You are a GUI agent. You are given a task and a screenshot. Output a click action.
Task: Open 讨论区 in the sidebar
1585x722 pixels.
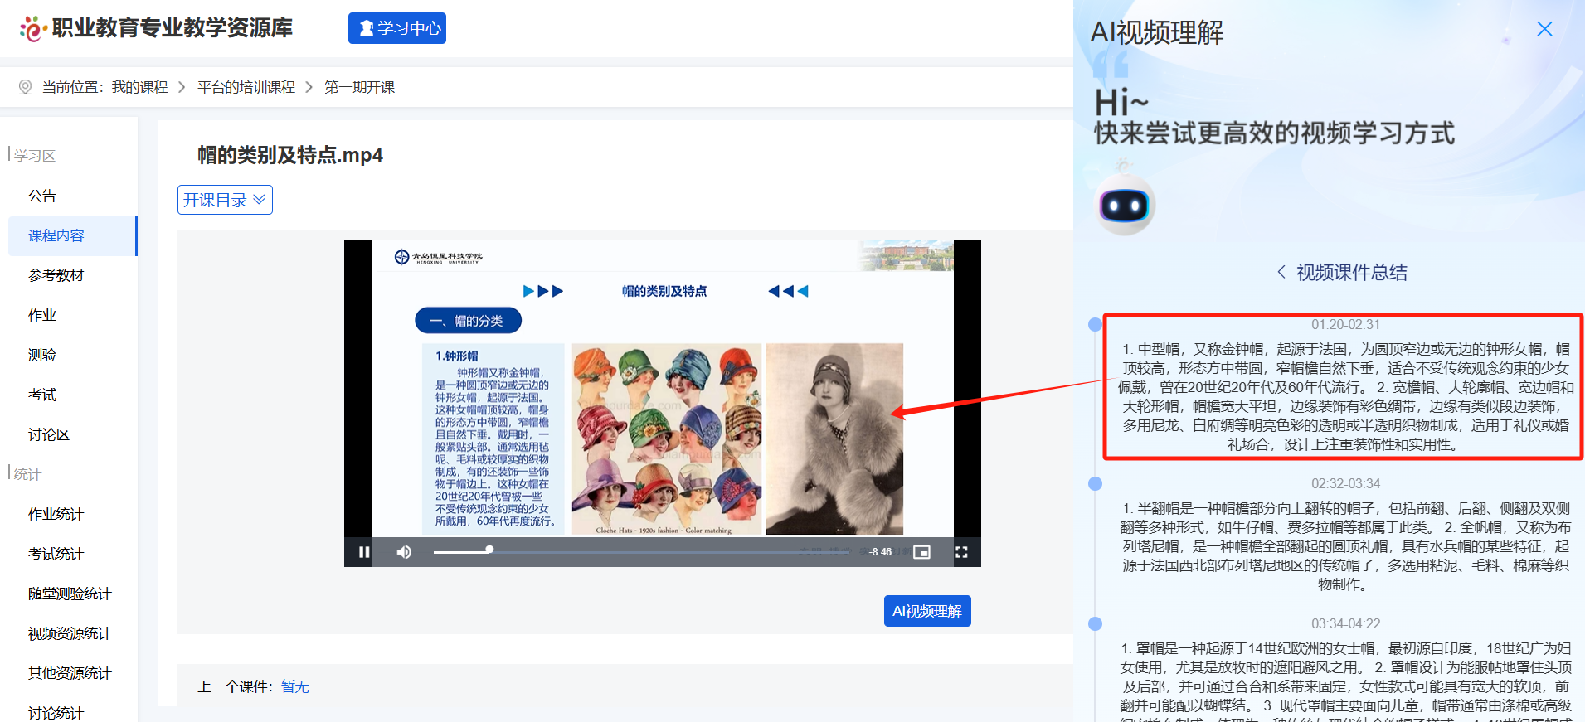point(49,434)
